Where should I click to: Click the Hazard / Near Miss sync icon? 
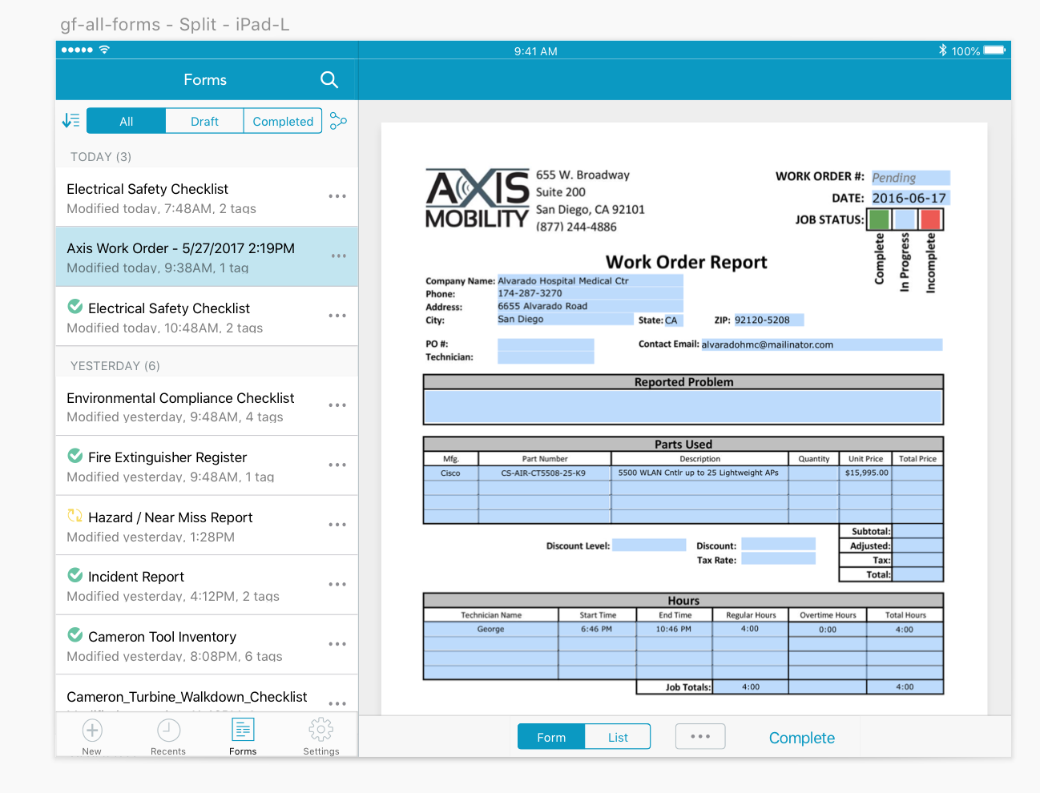75,517
